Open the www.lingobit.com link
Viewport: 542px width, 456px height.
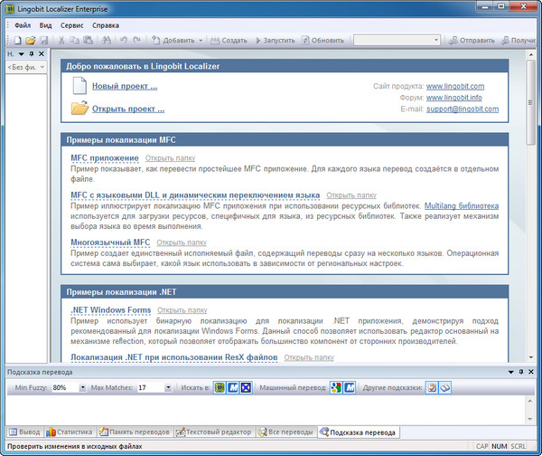455,86
